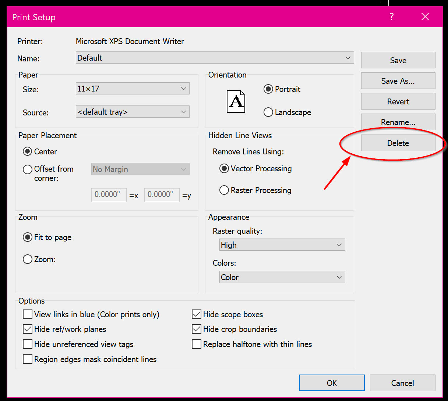The width and height of the screenshot is (448, 401).
Task: Choose Offset from corner paper placement
Action: click(27, 169)
